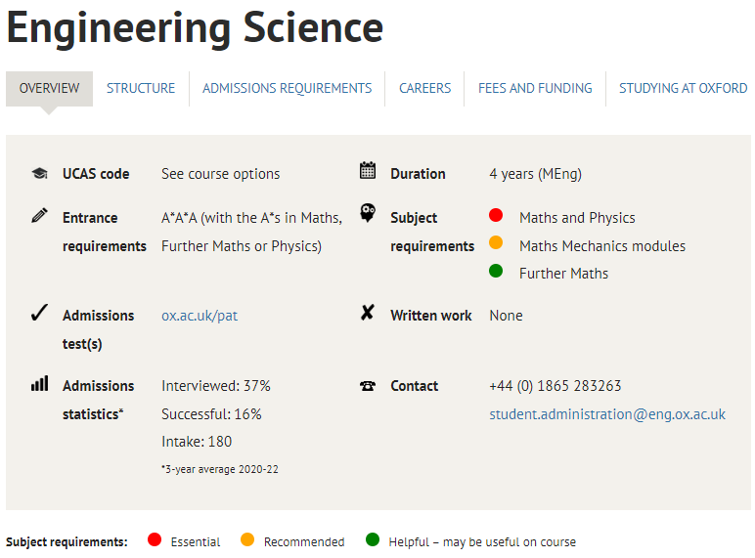Click the Engineering Science page heading

pos(195,28)
